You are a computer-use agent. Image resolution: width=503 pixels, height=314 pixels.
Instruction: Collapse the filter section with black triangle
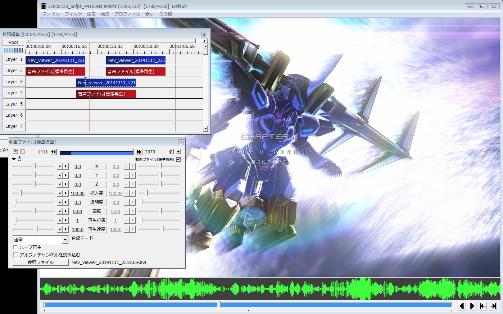pyautogui.click(x=14, y=159)
